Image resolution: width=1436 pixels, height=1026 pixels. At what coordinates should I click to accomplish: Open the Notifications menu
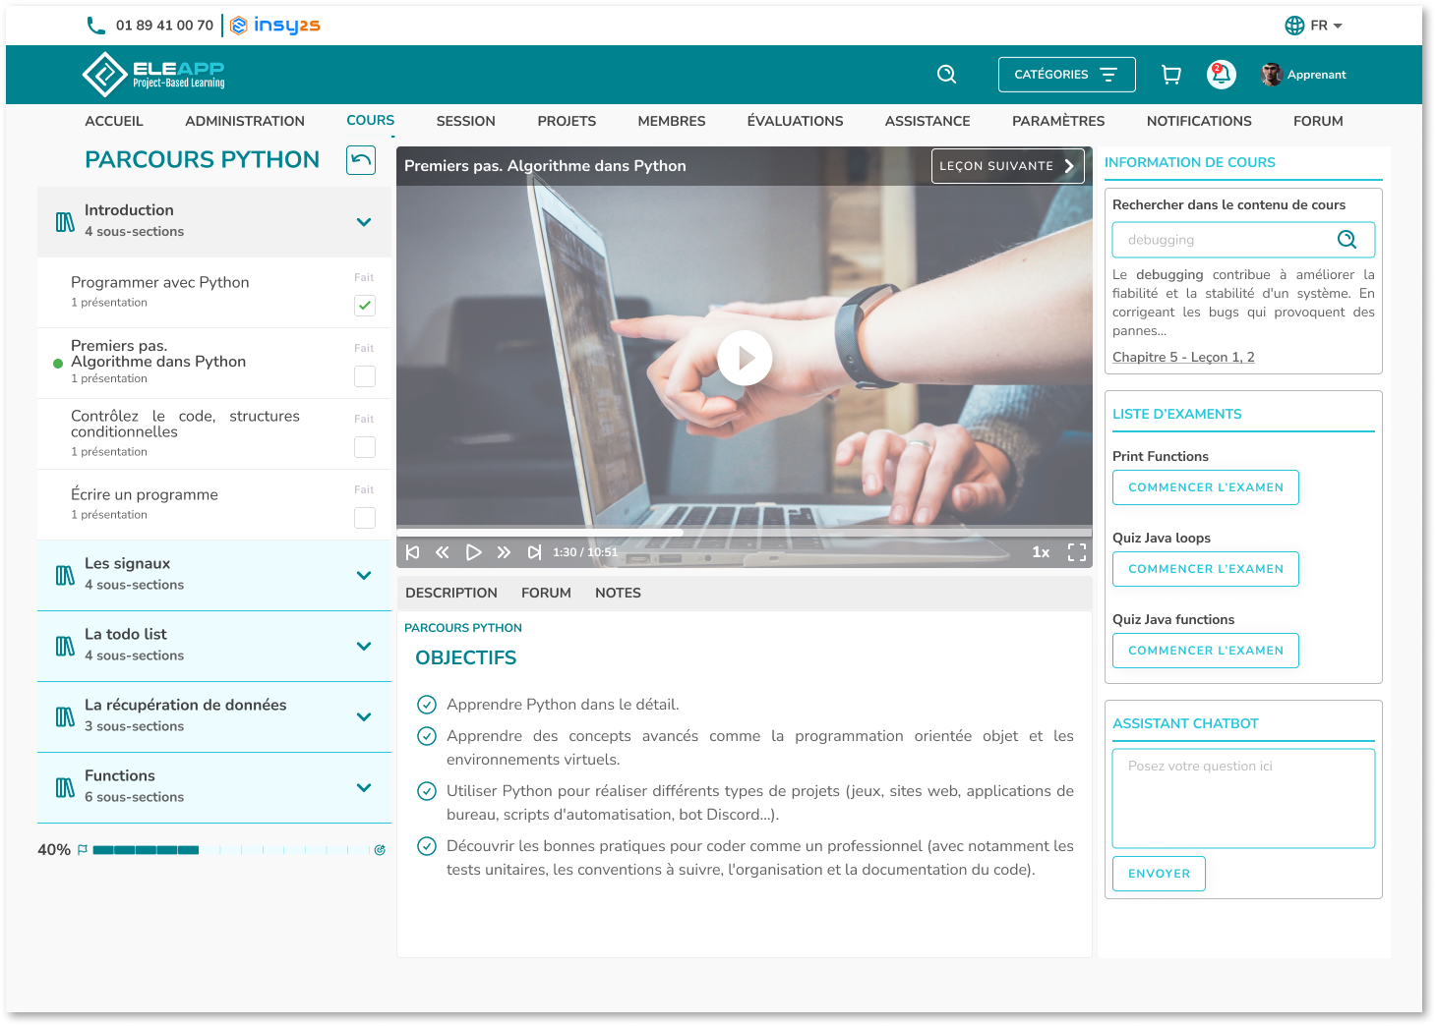[x=1199, y=121]
